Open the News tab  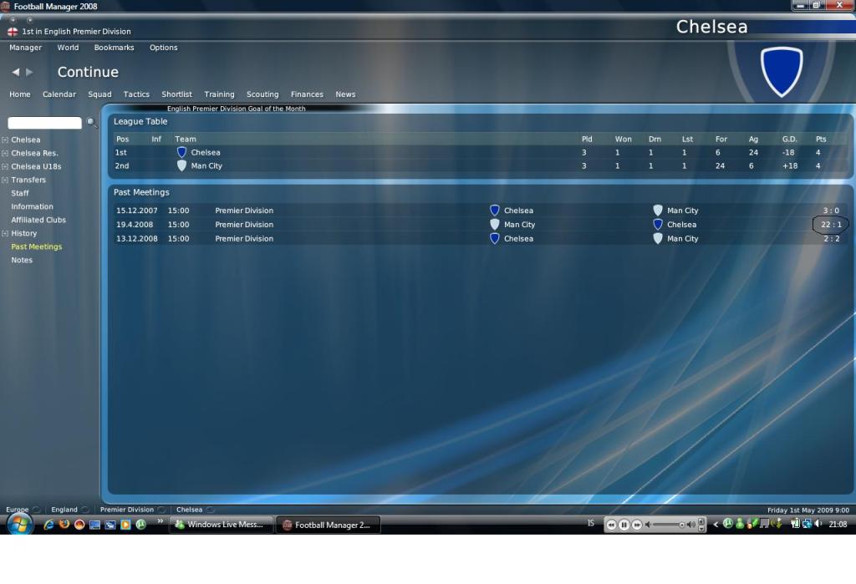(x=345, y=94)
